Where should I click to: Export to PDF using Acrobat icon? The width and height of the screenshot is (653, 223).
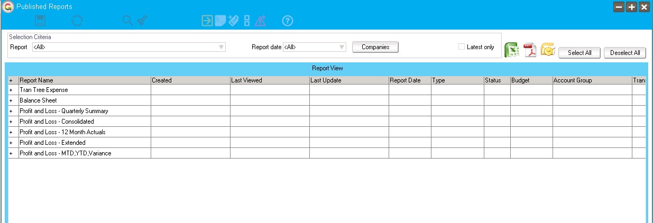click(x=530, y=50)
